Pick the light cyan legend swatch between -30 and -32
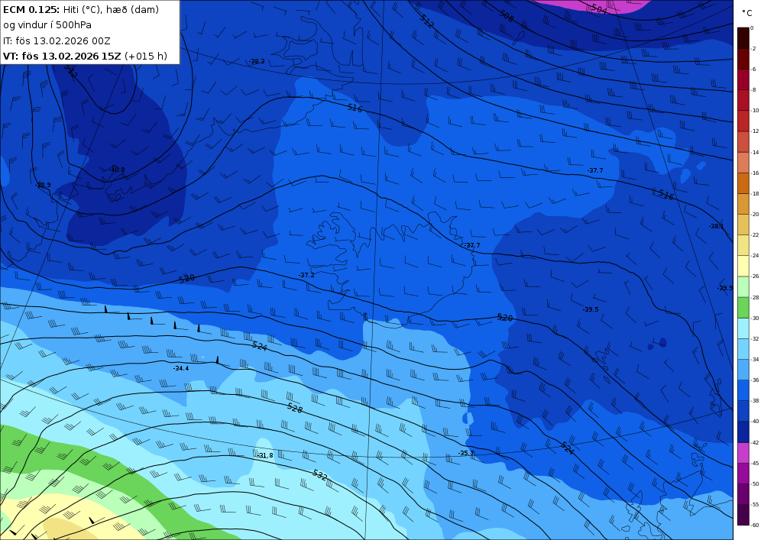 click(743, 328)
